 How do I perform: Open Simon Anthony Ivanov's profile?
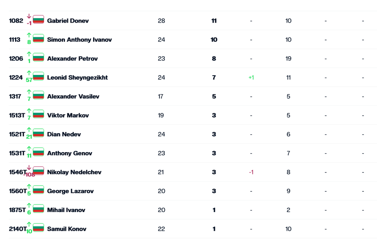point(79,40)
